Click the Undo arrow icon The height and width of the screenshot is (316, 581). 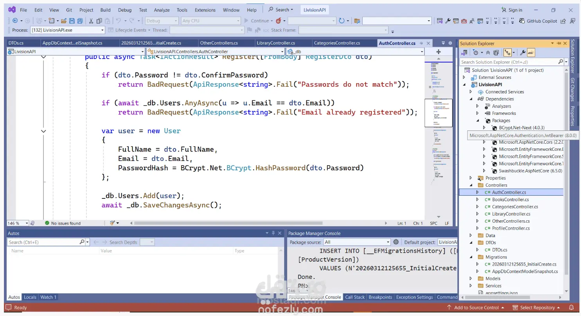click(118, 21)
